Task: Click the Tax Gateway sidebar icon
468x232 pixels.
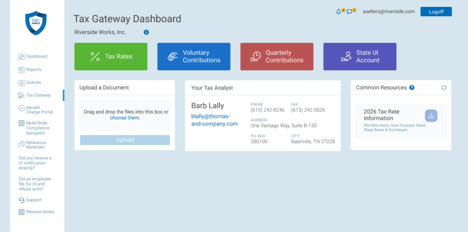Action: coord(21,95)
